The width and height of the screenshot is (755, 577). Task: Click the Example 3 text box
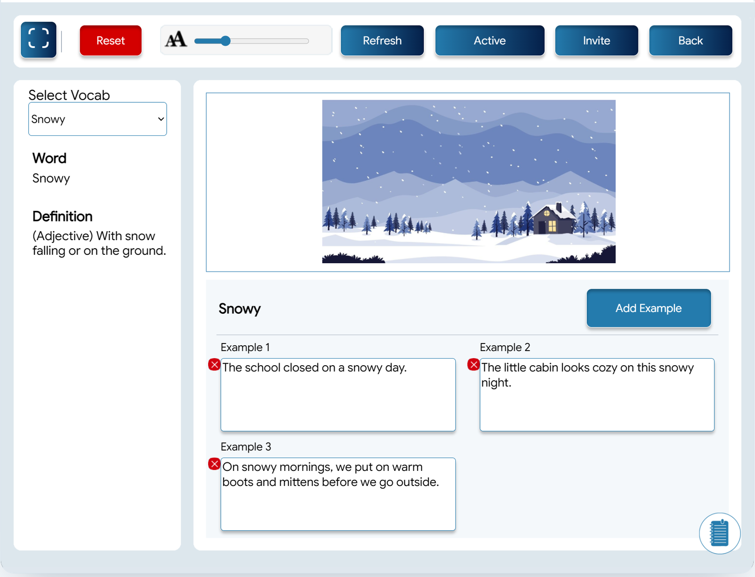coord(338,494)
